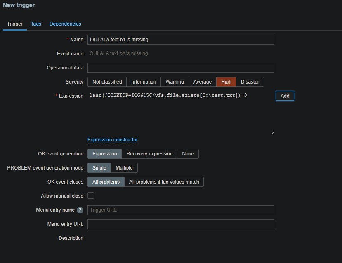This screenshot has height=263, width=342.
Task: Click the Add expression button
Action: pos(285,96)
